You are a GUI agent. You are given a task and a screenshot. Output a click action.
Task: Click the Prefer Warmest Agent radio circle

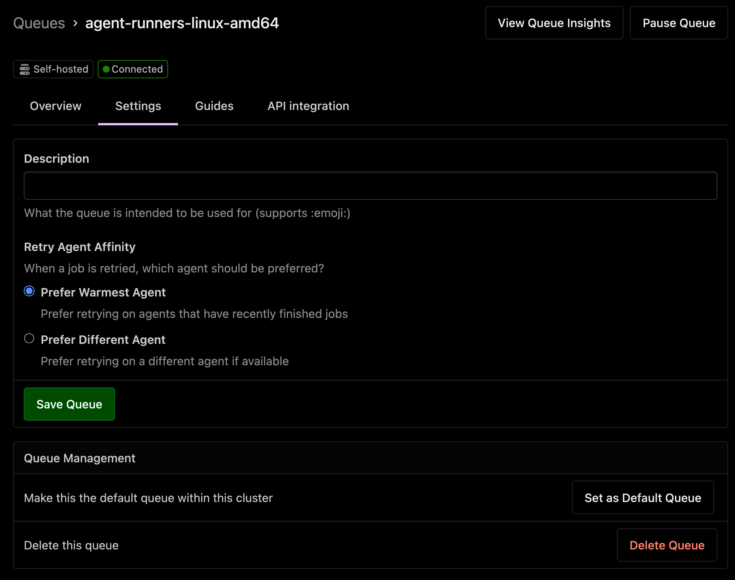[x=29, y=291]
